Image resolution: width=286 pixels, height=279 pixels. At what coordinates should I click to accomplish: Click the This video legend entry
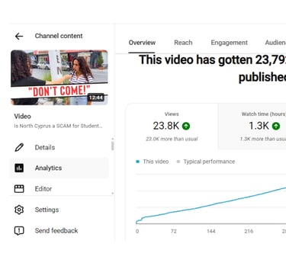(x=153, y=162)
